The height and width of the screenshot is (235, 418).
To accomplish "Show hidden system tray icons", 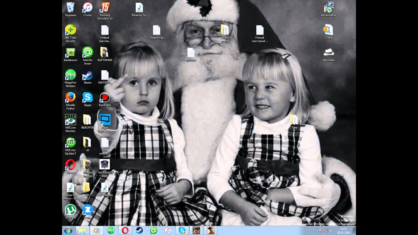I will pos(315,231).
